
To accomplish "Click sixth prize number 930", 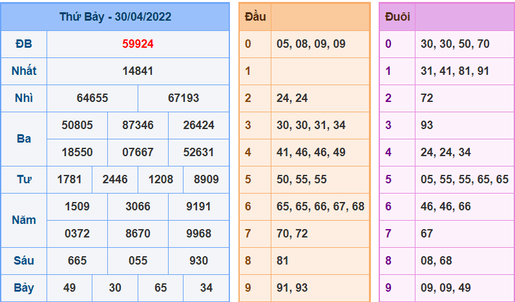I will click(199, 261).
